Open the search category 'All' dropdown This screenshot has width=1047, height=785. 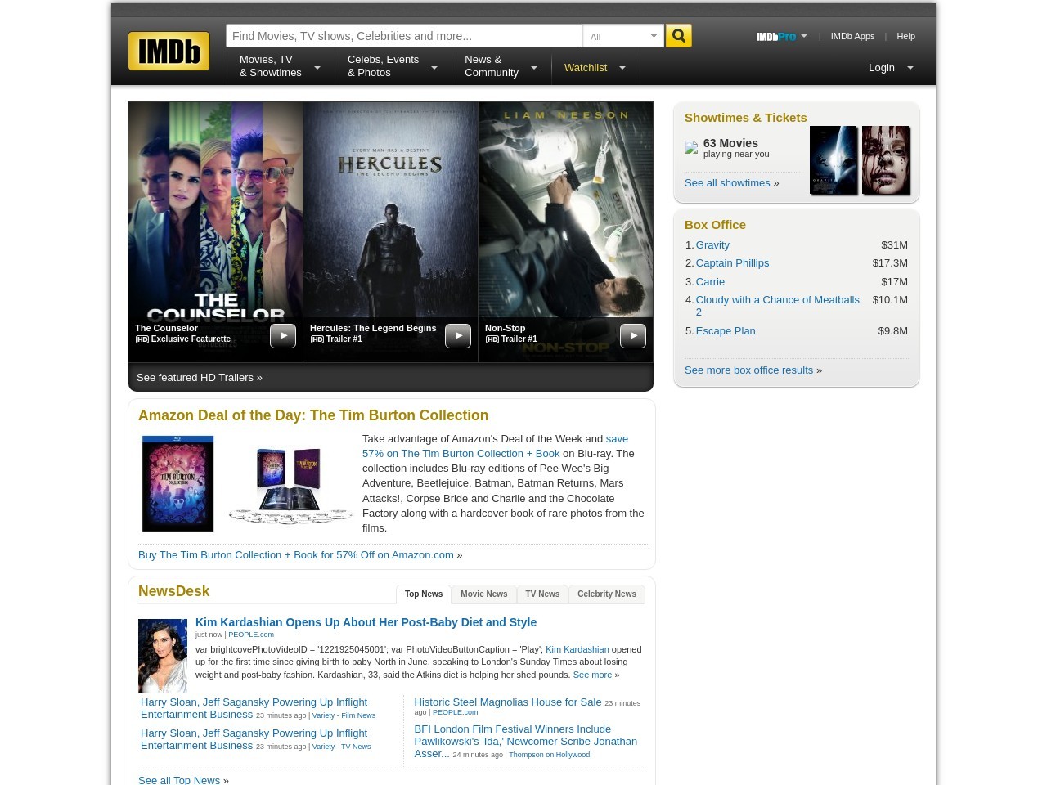pyautogui.click(x=623, y=36)
